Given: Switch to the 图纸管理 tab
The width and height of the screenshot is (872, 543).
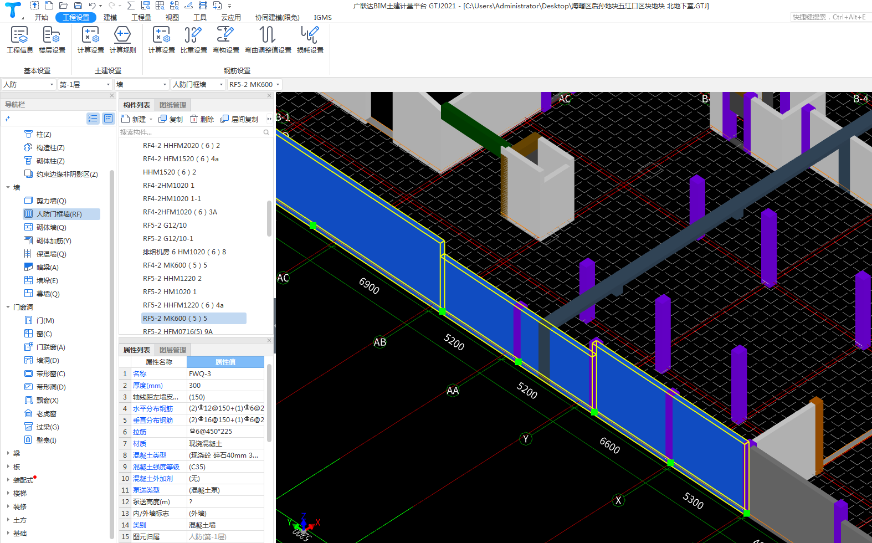Looking at the screenshot, I should click(173, 105).
